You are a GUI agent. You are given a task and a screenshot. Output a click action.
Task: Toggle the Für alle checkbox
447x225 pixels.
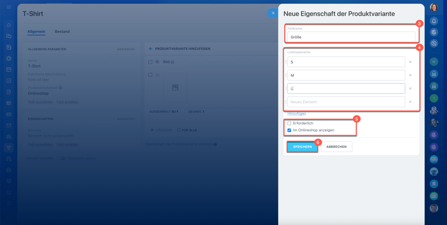pos(179,130)
